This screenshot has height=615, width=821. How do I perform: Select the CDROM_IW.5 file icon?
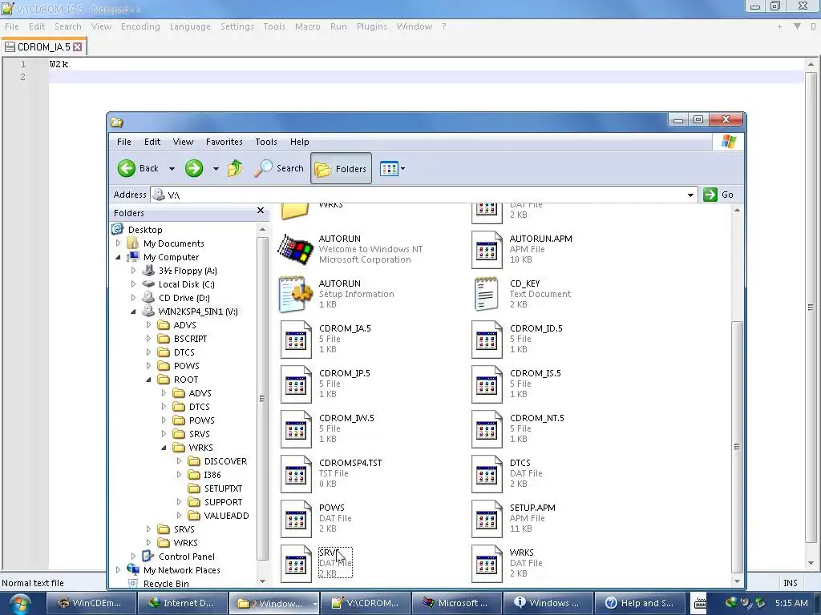point(296,429)
